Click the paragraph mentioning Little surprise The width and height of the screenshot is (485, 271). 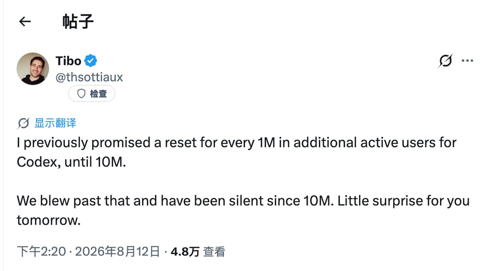coord(243,210)
